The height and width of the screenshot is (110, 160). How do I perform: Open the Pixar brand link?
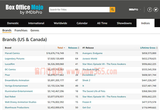(x=7, y=75)
